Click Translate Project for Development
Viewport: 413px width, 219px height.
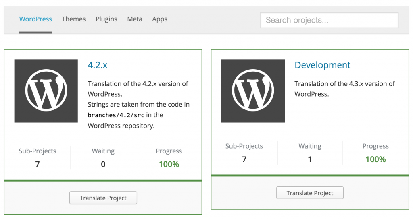tap(310, 193)
